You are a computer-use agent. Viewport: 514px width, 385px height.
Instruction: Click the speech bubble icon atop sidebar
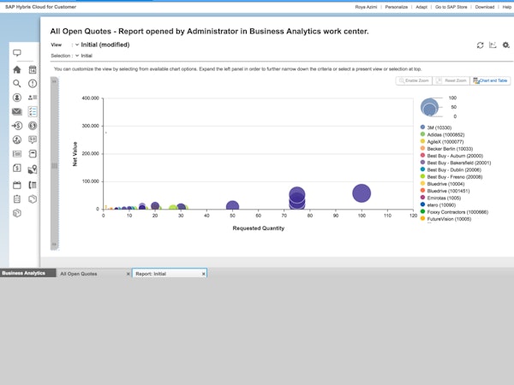pos(16,53)
